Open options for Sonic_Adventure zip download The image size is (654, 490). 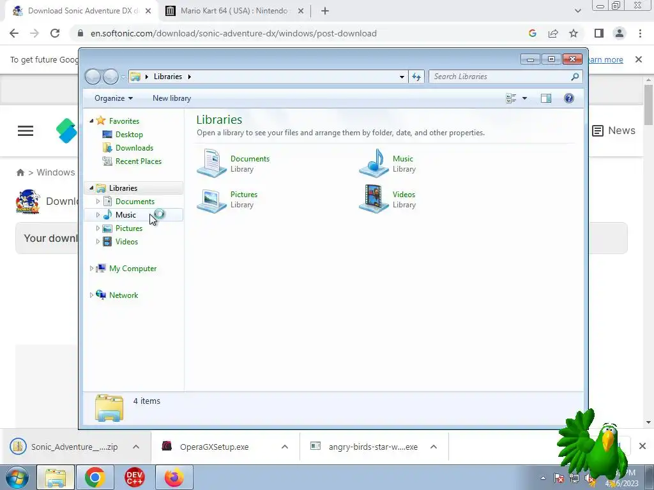click(x=136, y=447)
